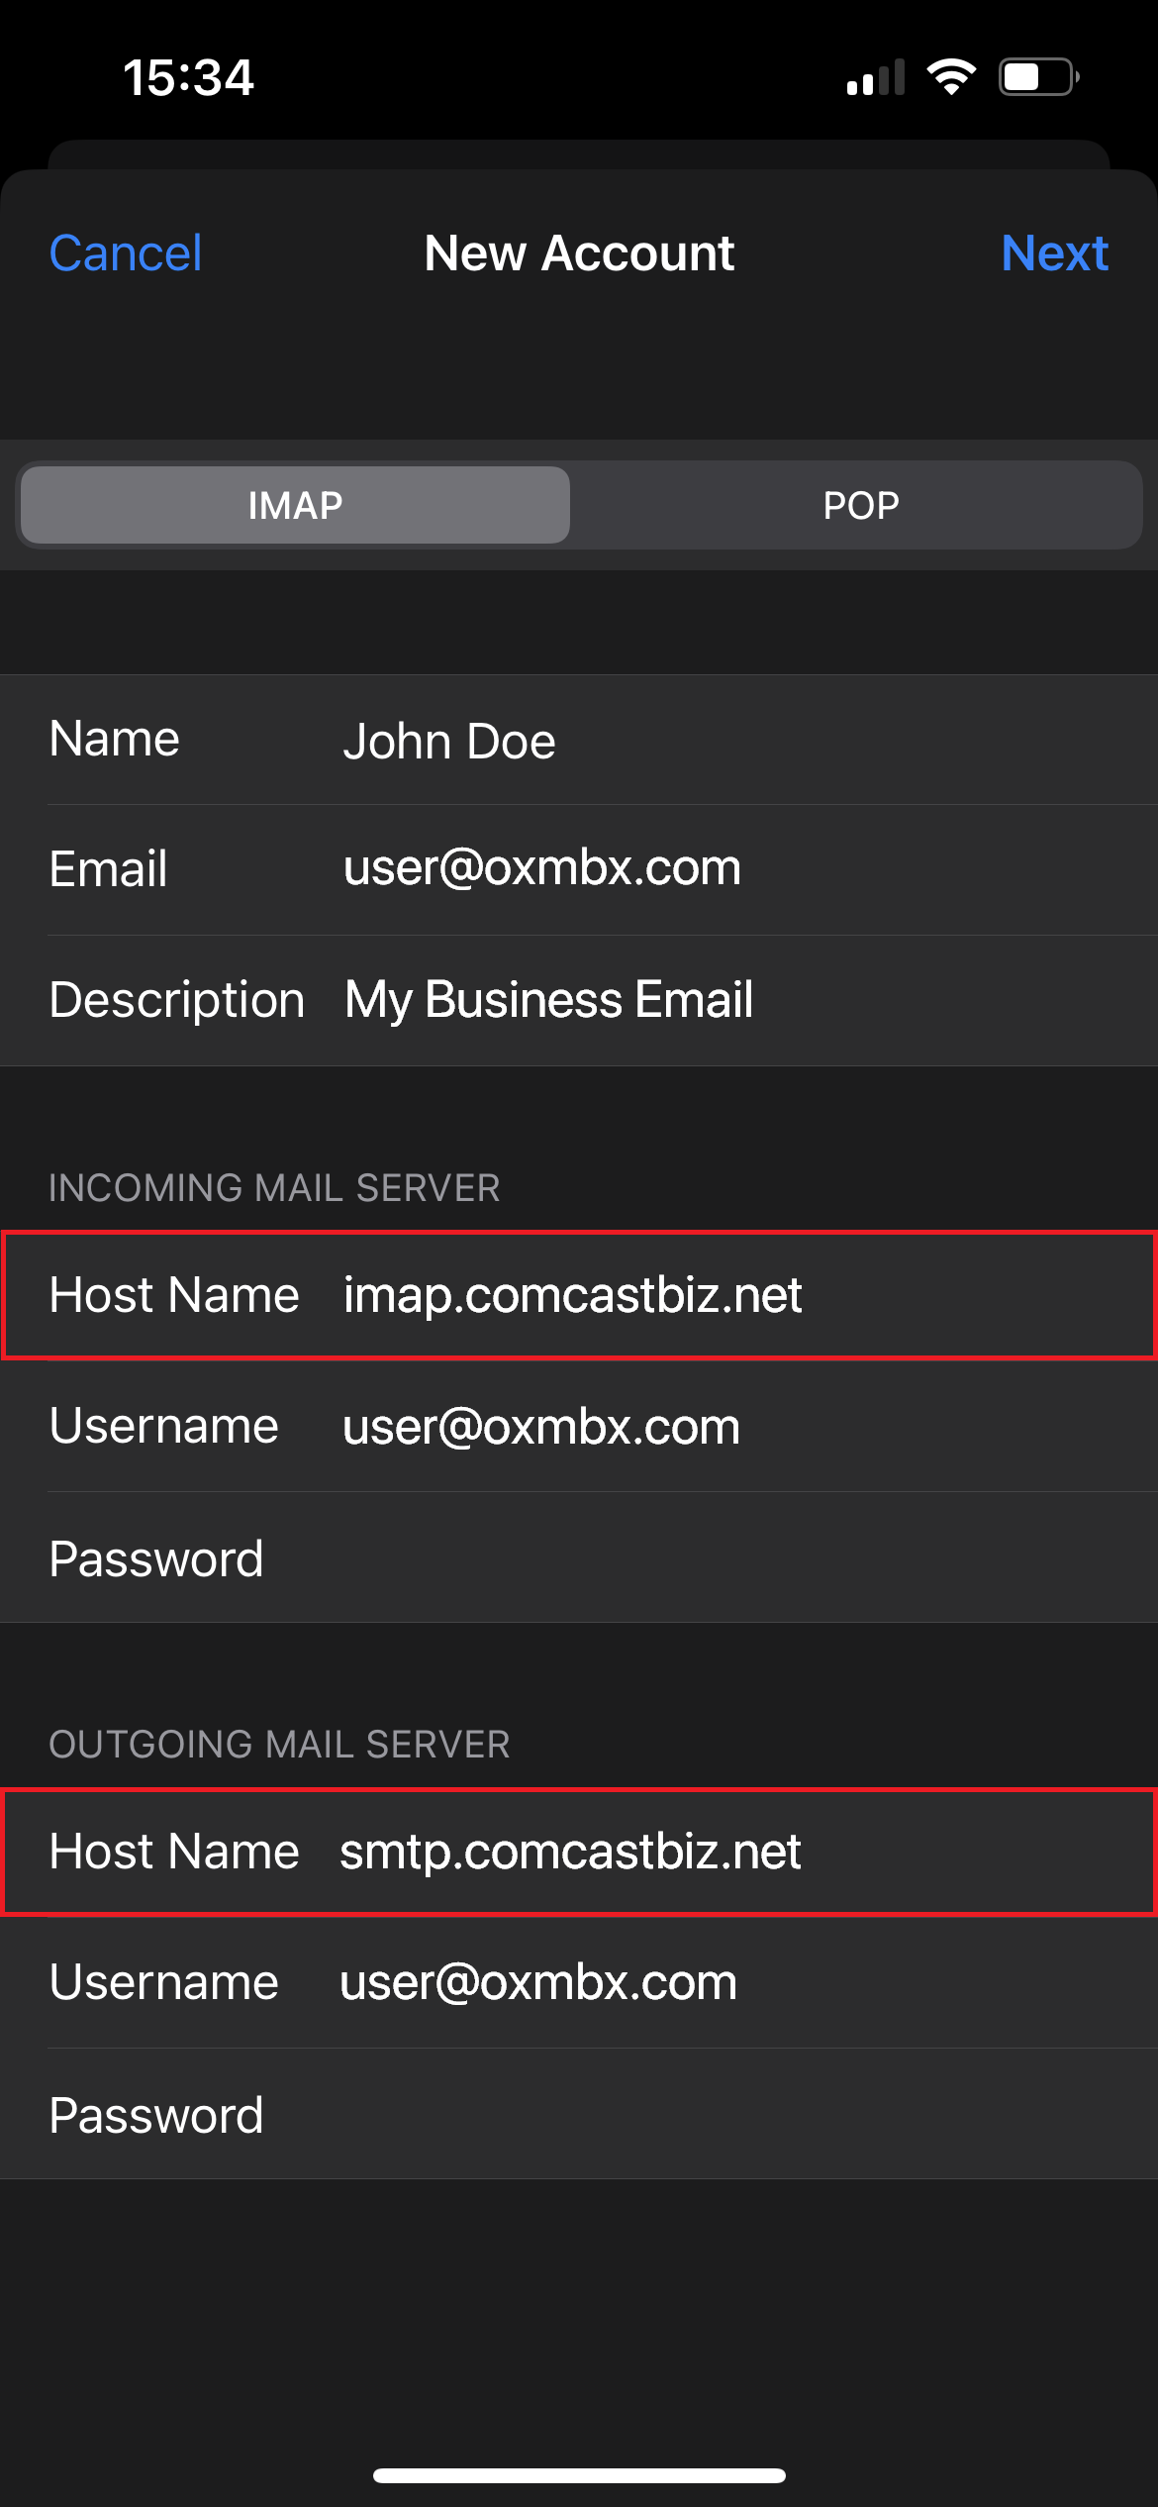Tap the OUTGOING MAIL SERVER header
Screen dimensions: 1158x2507
[x=279, y=1745]
